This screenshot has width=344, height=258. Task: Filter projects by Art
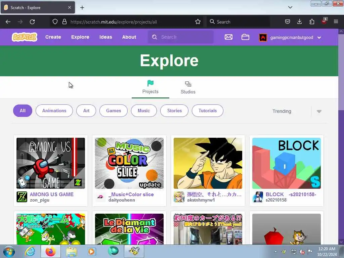point(86,111)
